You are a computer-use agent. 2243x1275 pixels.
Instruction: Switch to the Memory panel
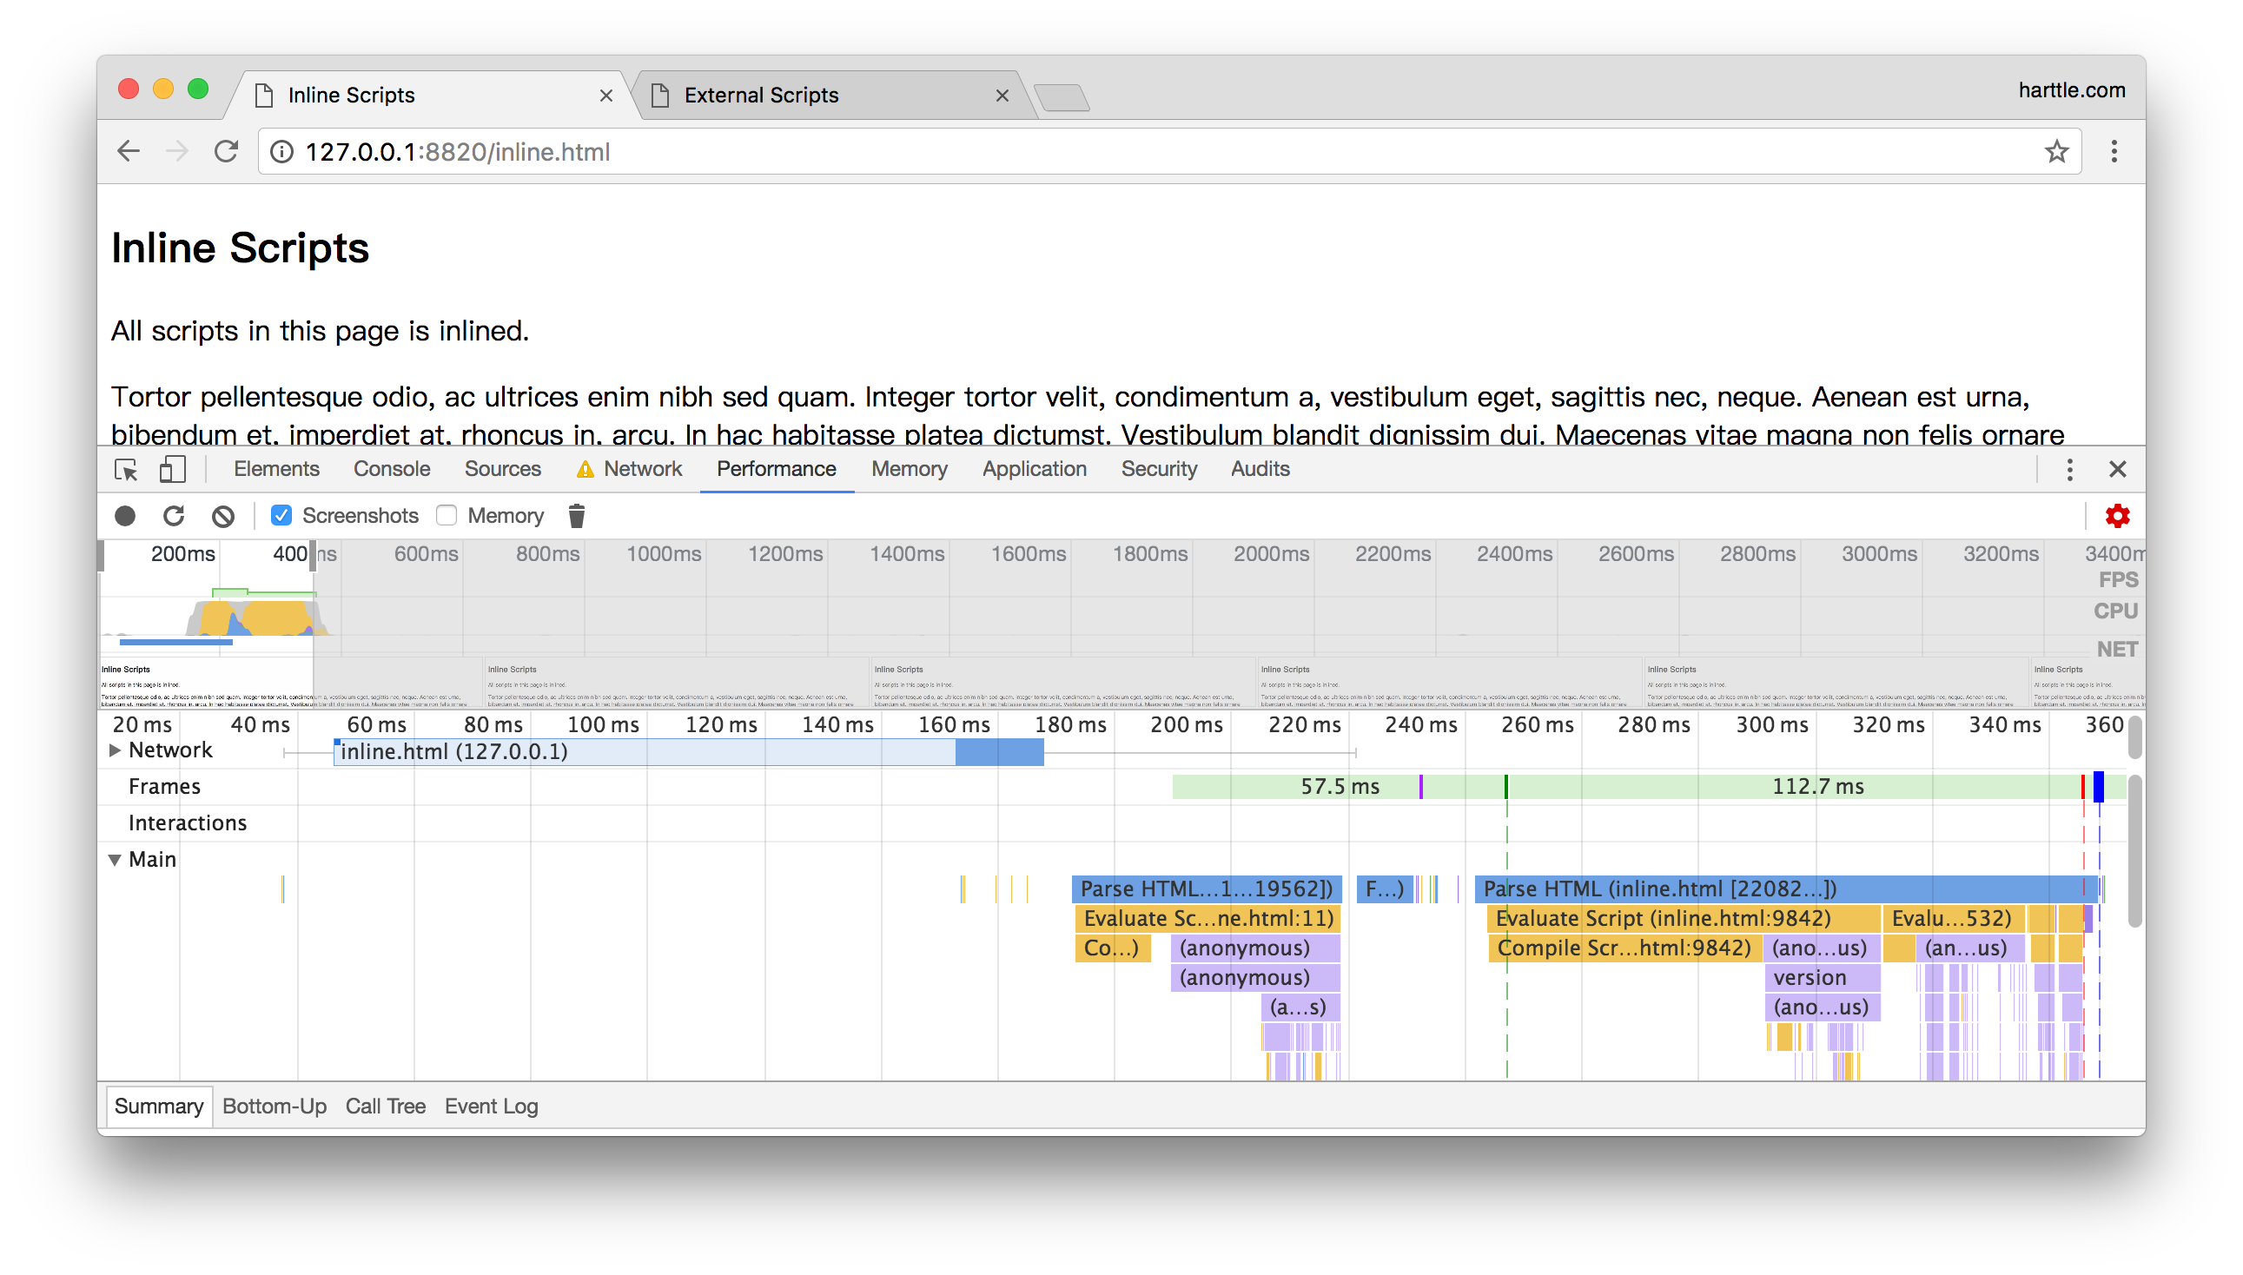[909, 469]
